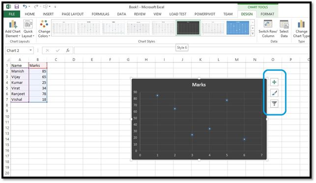
Task: Select row 10 header
Action: click(7, 117)
